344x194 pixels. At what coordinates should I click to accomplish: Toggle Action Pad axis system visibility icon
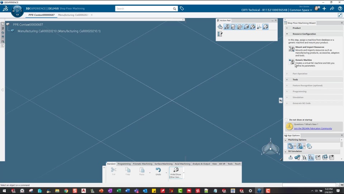(x=259, y=27)
